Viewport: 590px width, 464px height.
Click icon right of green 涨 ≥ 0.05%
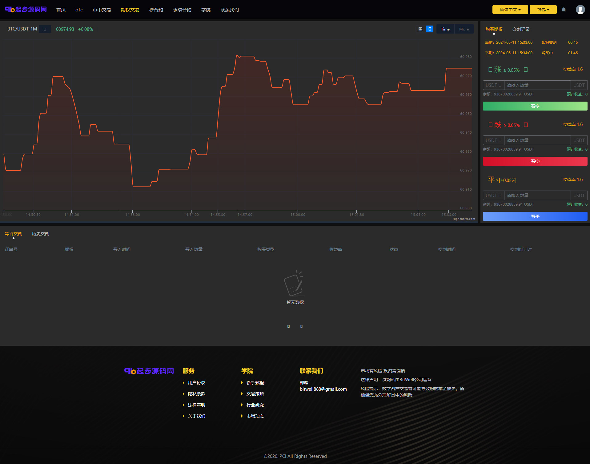526,70
